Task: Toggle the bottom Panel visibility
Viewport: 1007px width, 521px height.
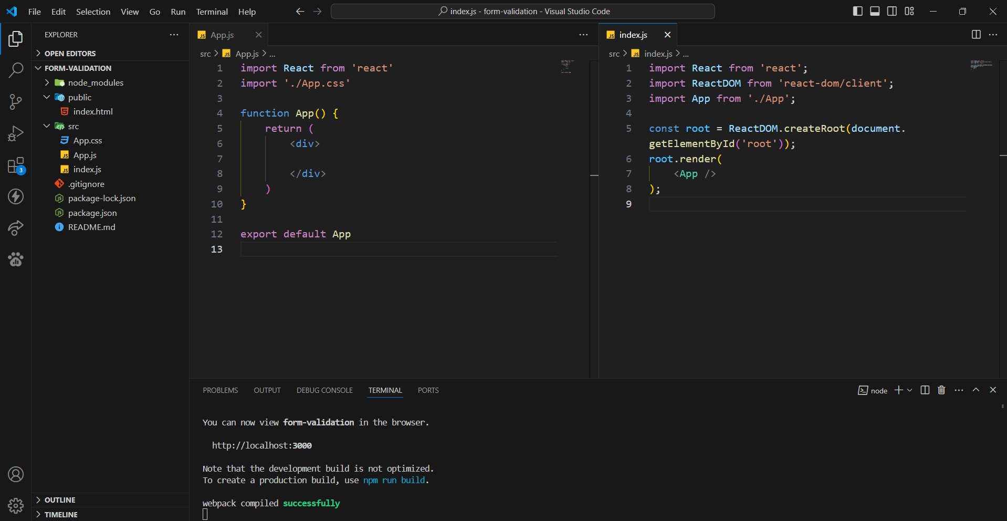Action: click(875, 11)
